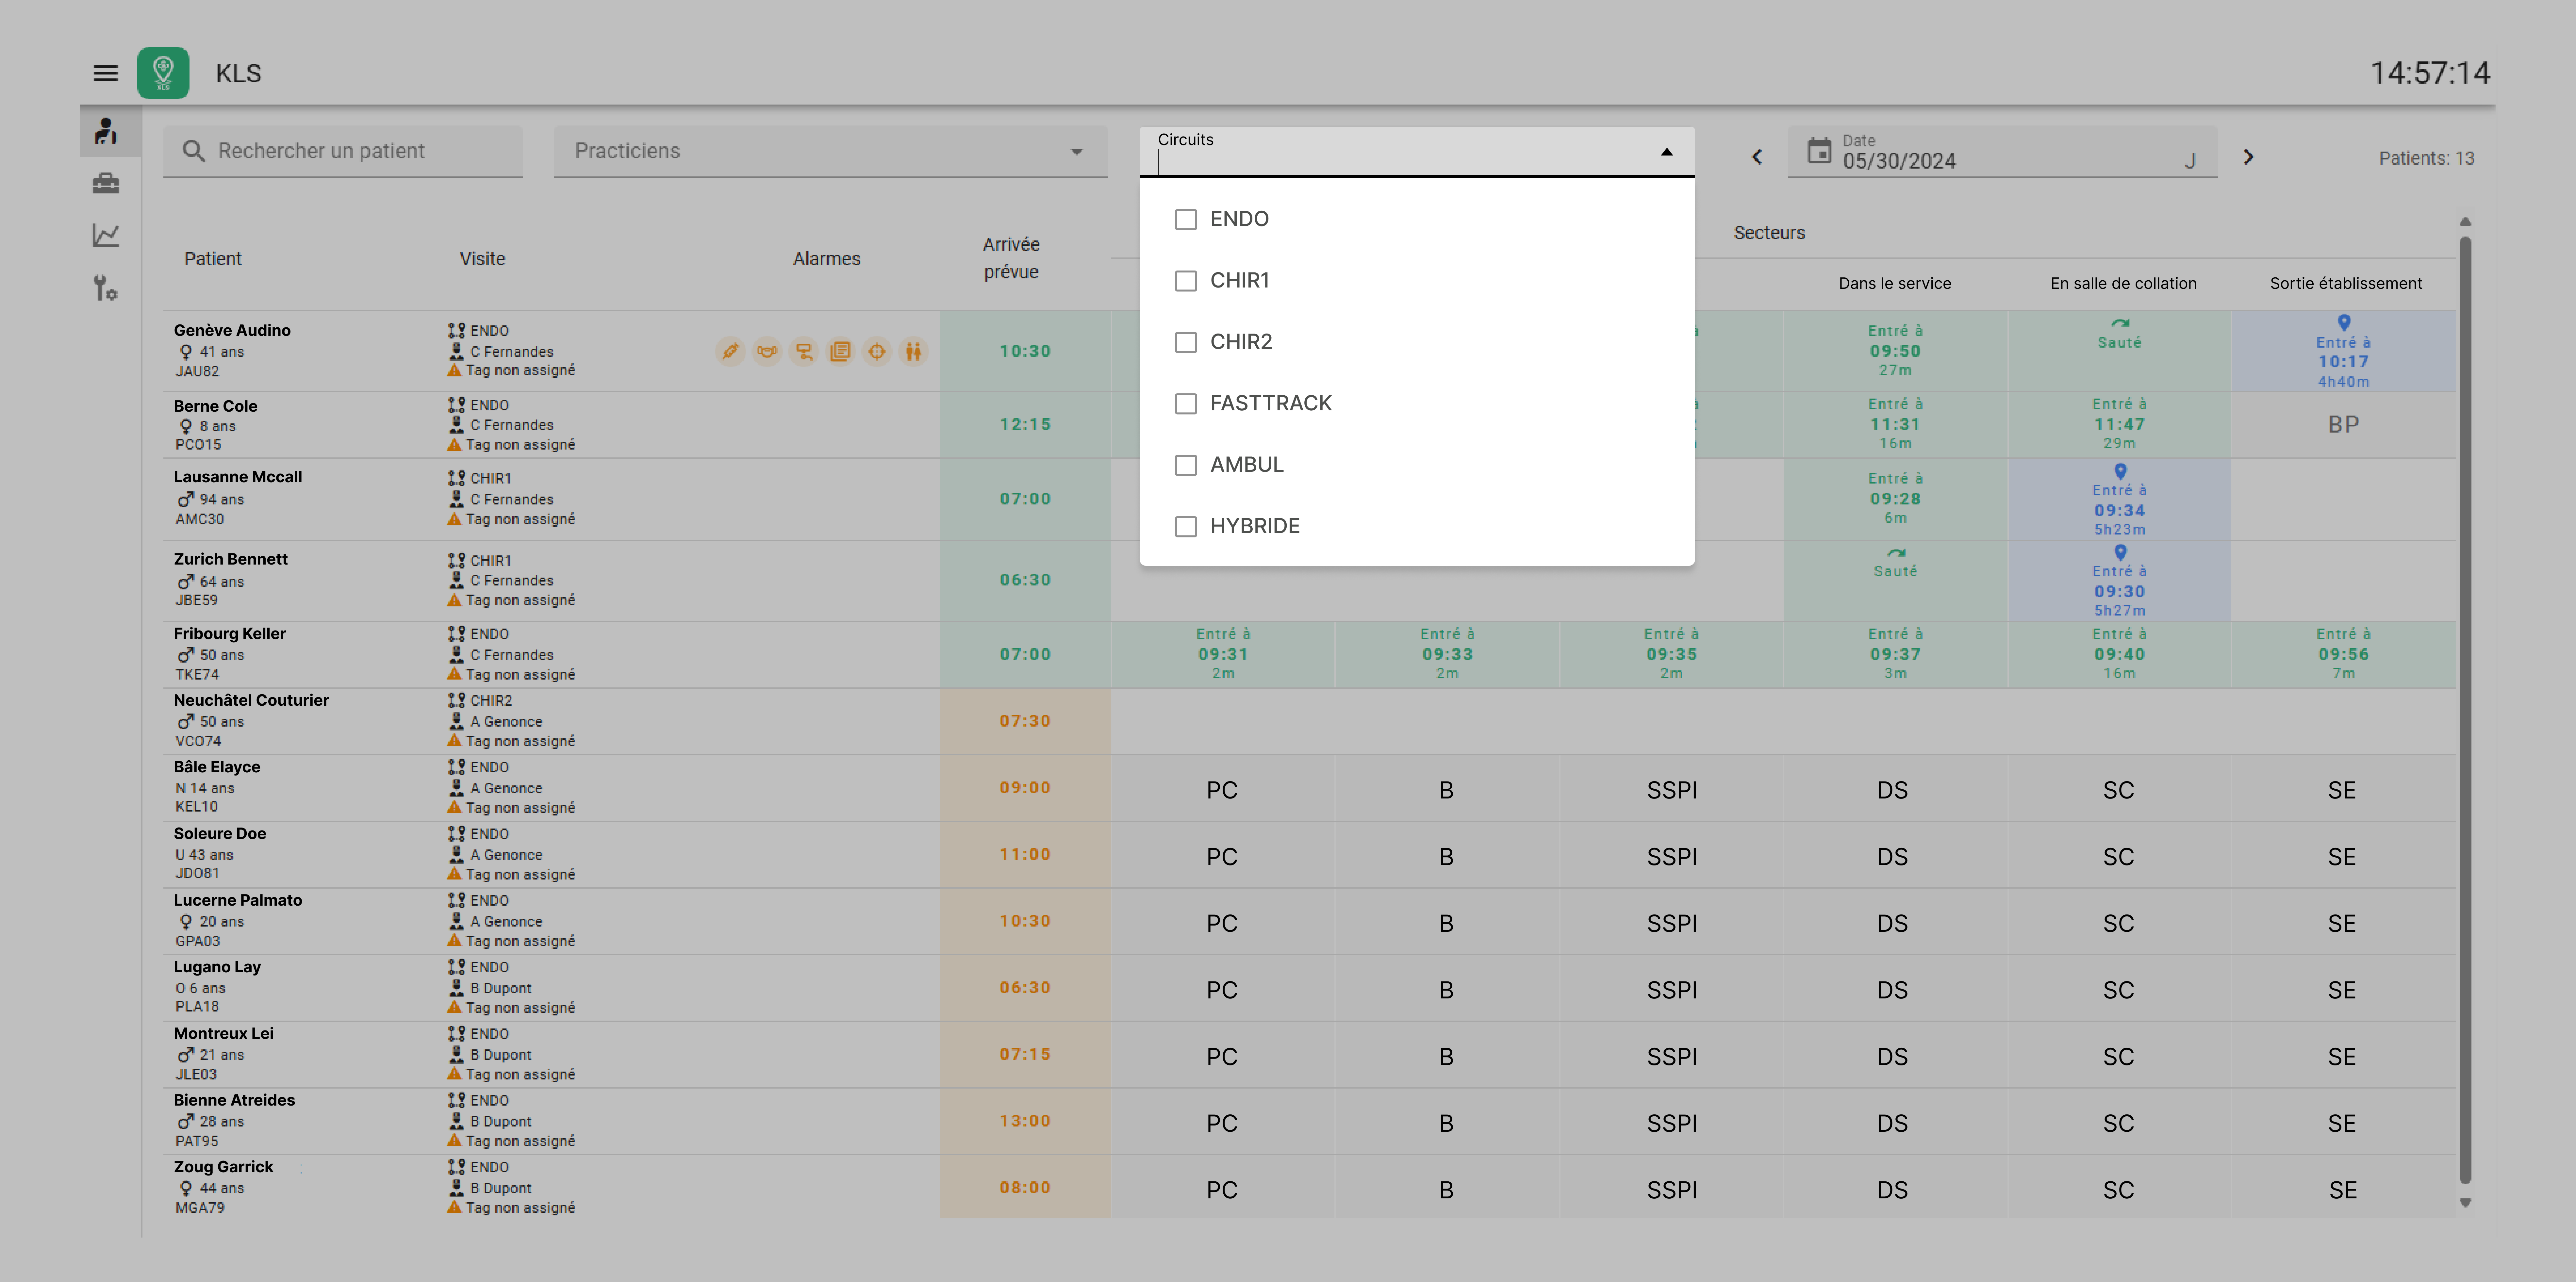Open the Date calendar picker

(1819, 151)
